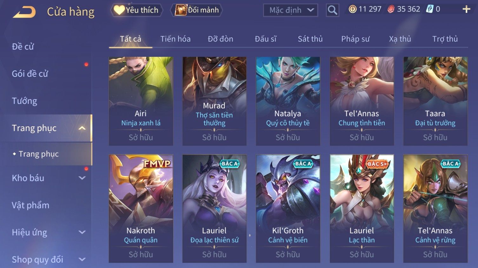Open Gói đề cử in sidebar
478x268 pixels.
point(30,74)
